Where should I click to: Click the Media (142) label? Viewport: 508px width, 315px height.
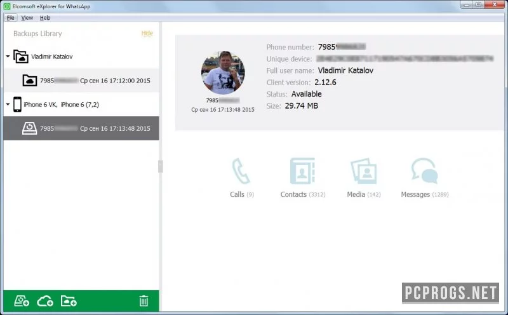click(364, 194)
